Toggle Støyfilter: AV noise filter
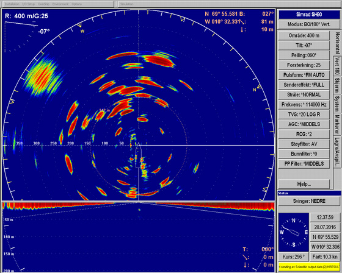The height and width of the screenshot is (273, 342). (304, 144)
